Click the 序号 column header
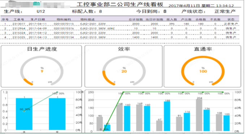The image size is (245, 135). pos(5,19)
